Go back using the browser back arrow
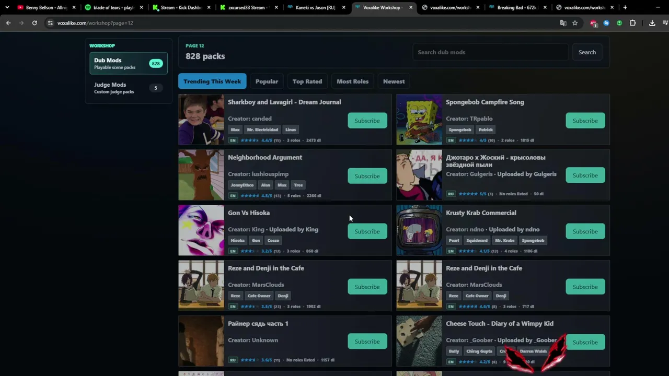This screenshot has width=669, height=376. 8,23
